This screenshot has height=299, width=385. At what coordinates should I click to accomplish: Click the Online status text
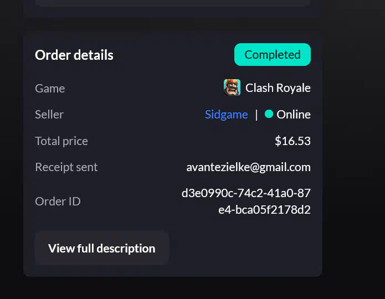[294, 115]
